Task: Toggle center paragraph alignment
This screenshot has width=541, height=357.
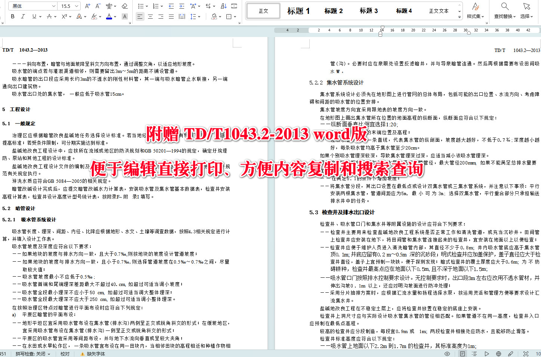Action: pos(151,16)
